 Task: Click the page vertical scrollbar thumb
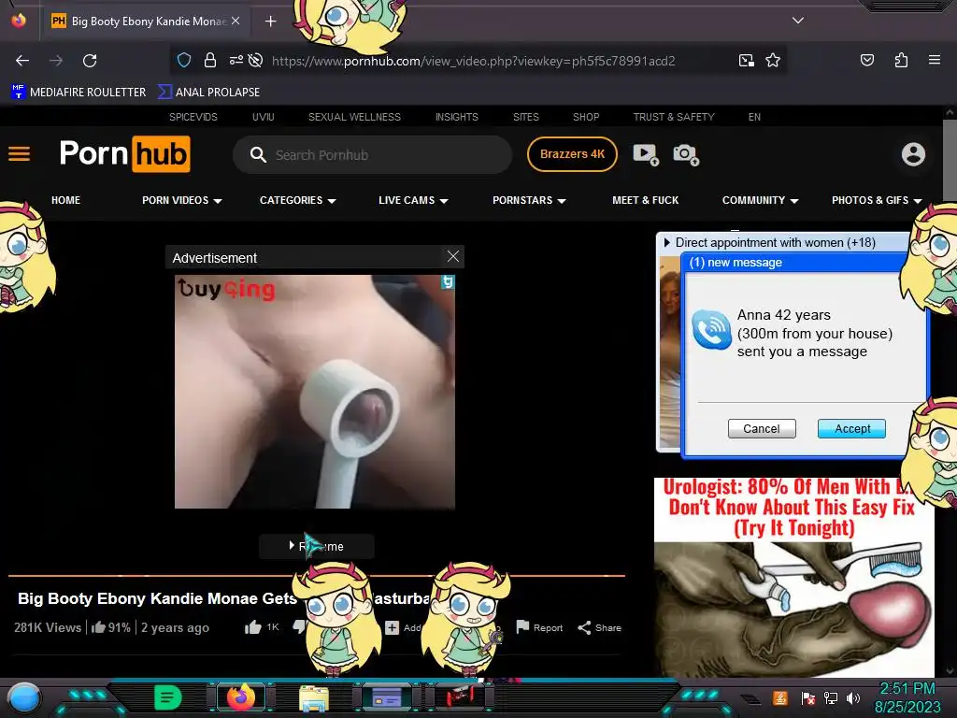(x=950, y=160)
